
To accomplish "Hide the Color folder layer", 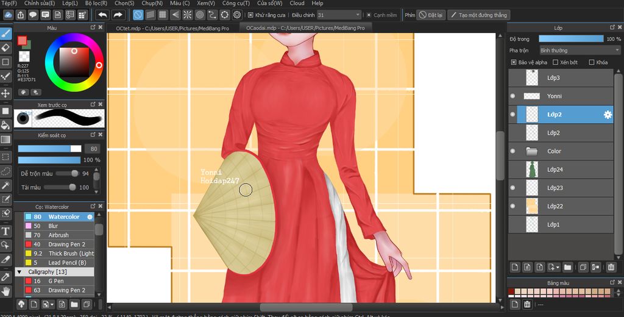I will [x=512, y=151].
